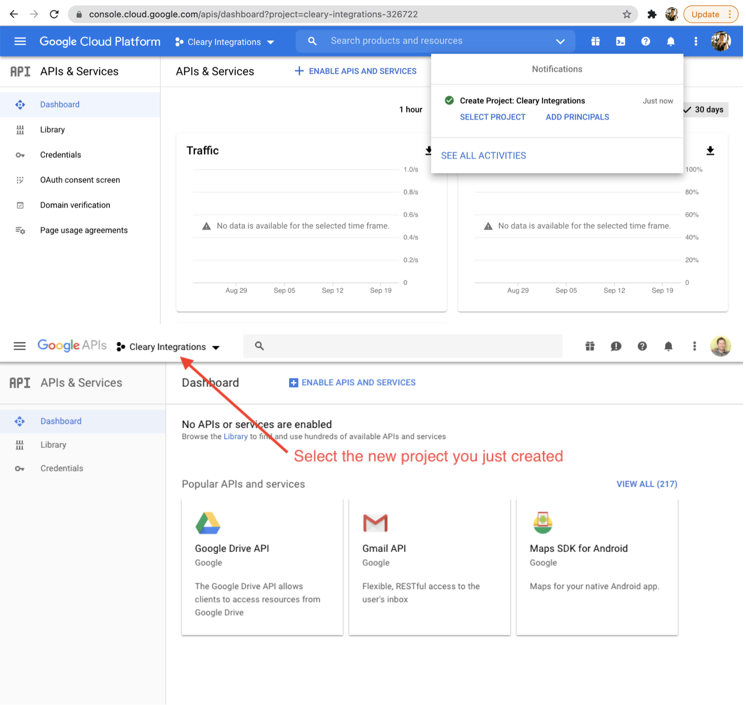Open the Gmail API card
This screenshot has height=705, width=746.
[x=430, y=567]
